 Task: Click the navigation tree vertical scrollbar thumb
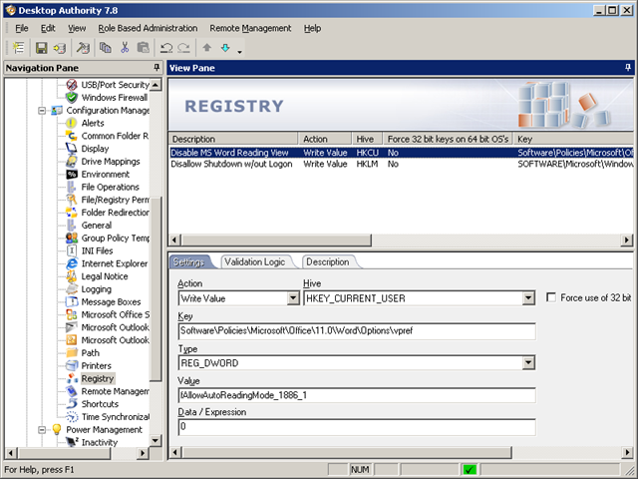tap(156, 288)
